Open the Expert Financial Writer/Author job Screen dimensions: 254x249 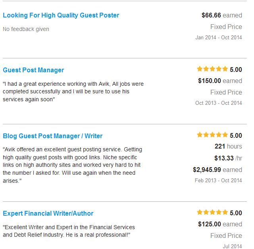tap(48, 214)
